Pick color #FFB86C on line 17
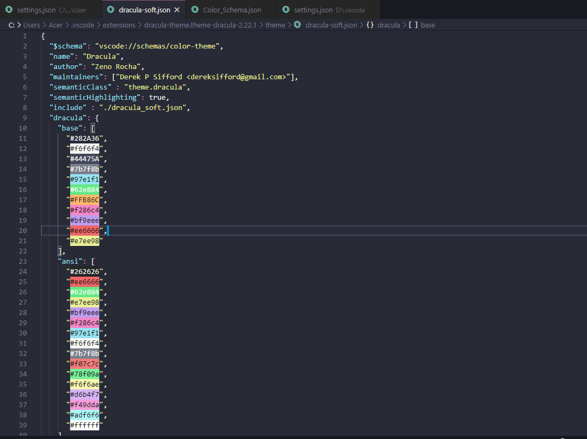The image size is (587, 439). 85,200
